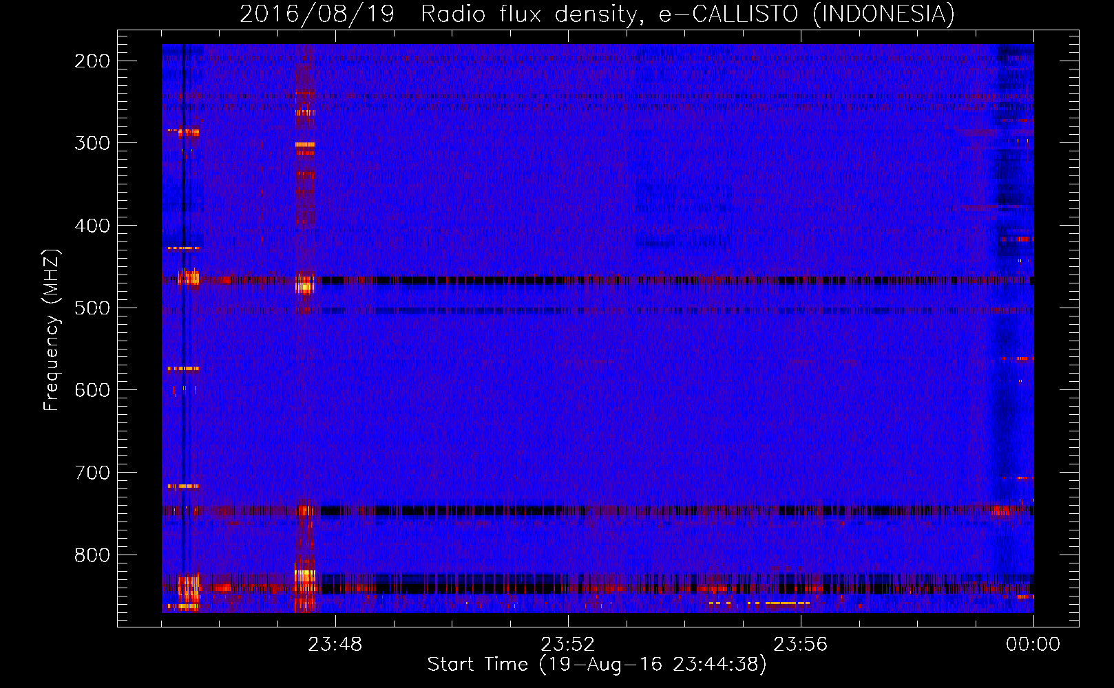
Task: Click the 700 frequency tick label
Action: [92, 473]
